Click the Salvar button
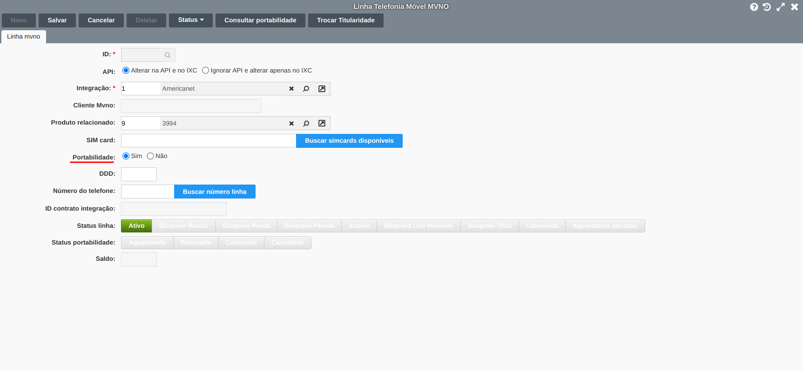The height and width of the screenshot is (371, 803). (57, 20)
